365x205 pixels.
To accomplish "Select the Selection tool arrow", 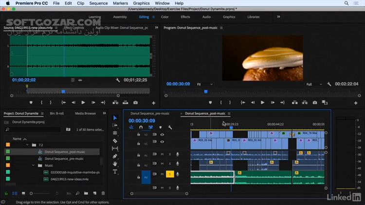I will tap(115, 118).
